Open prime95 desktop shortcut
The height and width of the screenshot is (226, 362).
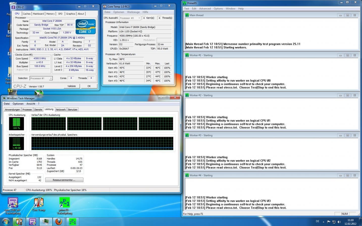coord(64,206)
